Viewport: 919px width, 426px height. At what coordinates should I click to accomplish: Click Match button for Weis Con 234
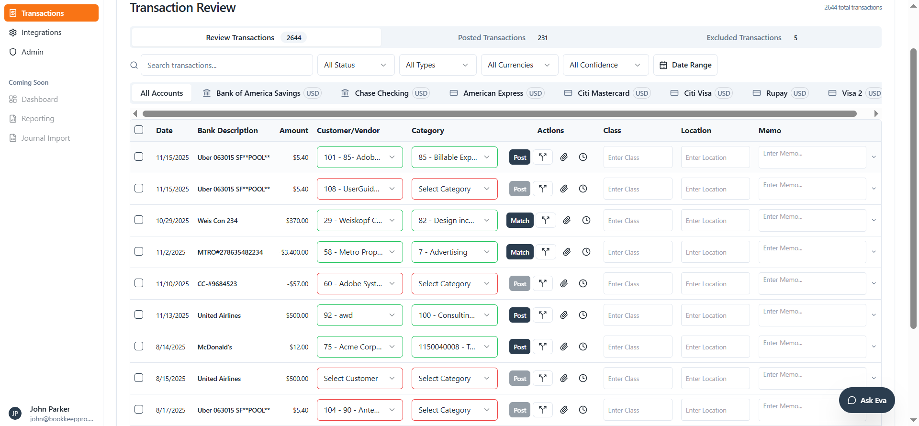520,221
